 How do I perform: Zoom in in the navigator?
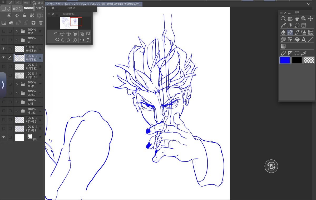(68, 34)
